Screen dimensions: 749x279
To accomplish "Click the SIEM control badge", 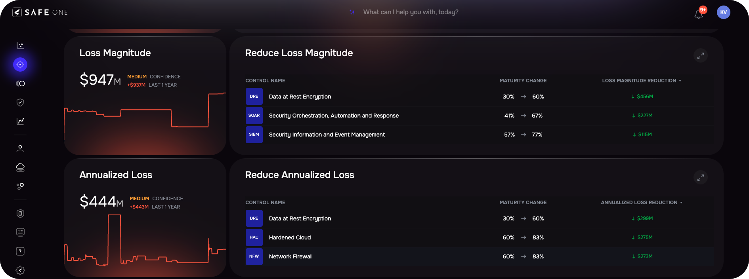I will pos(254,135).
